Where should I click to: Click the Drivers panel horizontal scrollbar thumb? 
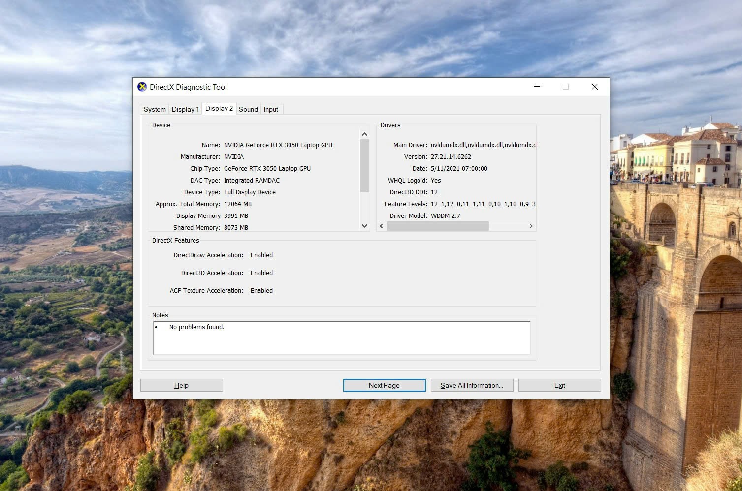tap(437, 226)
